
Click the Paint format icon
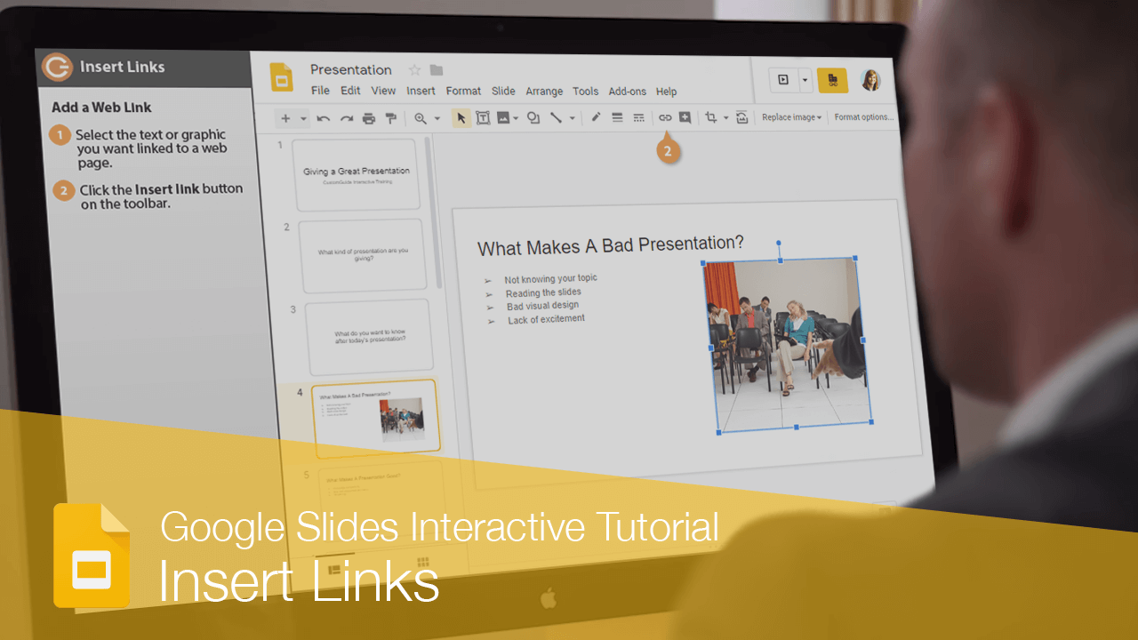tap(391, 117)
